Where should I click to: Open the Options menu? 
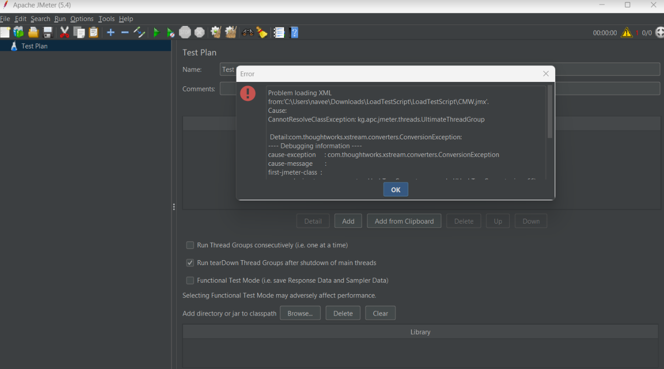(x=82, y=18)
